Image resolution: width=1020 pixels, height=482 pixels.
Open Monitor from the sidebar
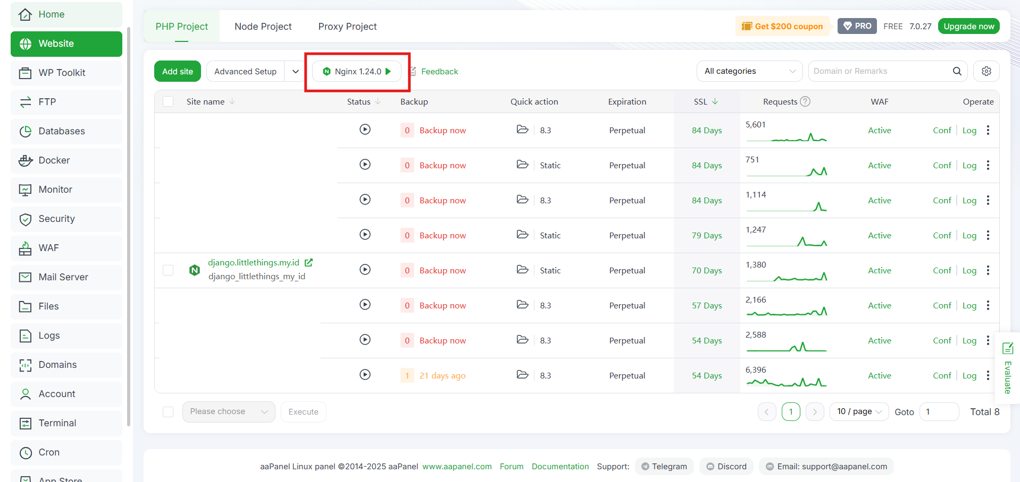(66, 190)
